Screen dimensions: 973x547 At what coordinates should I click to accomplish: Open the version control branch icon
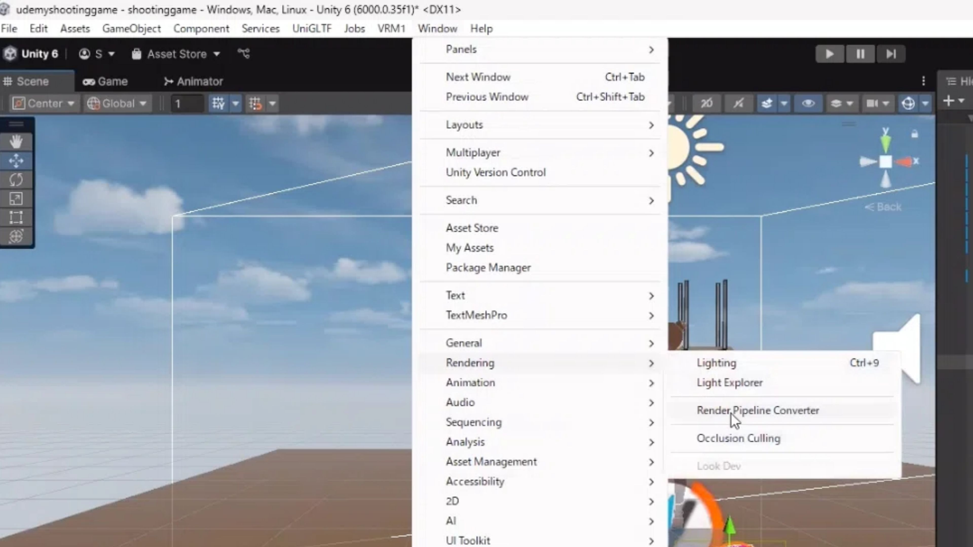244,54
